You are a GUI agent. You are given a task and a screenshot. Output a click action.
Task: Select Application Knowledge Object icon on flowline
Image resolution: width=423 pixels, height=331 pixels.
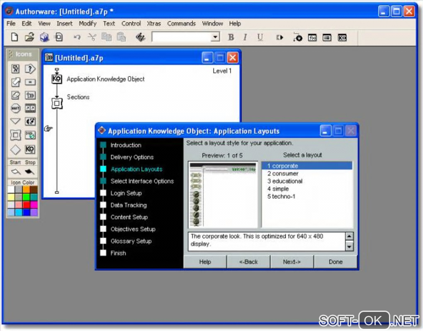57,79
